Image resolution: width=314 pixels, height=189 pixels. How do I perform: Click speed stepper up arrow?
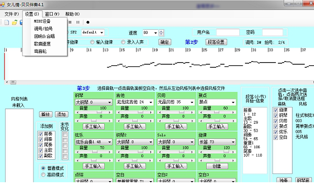(x=161, y=31)
